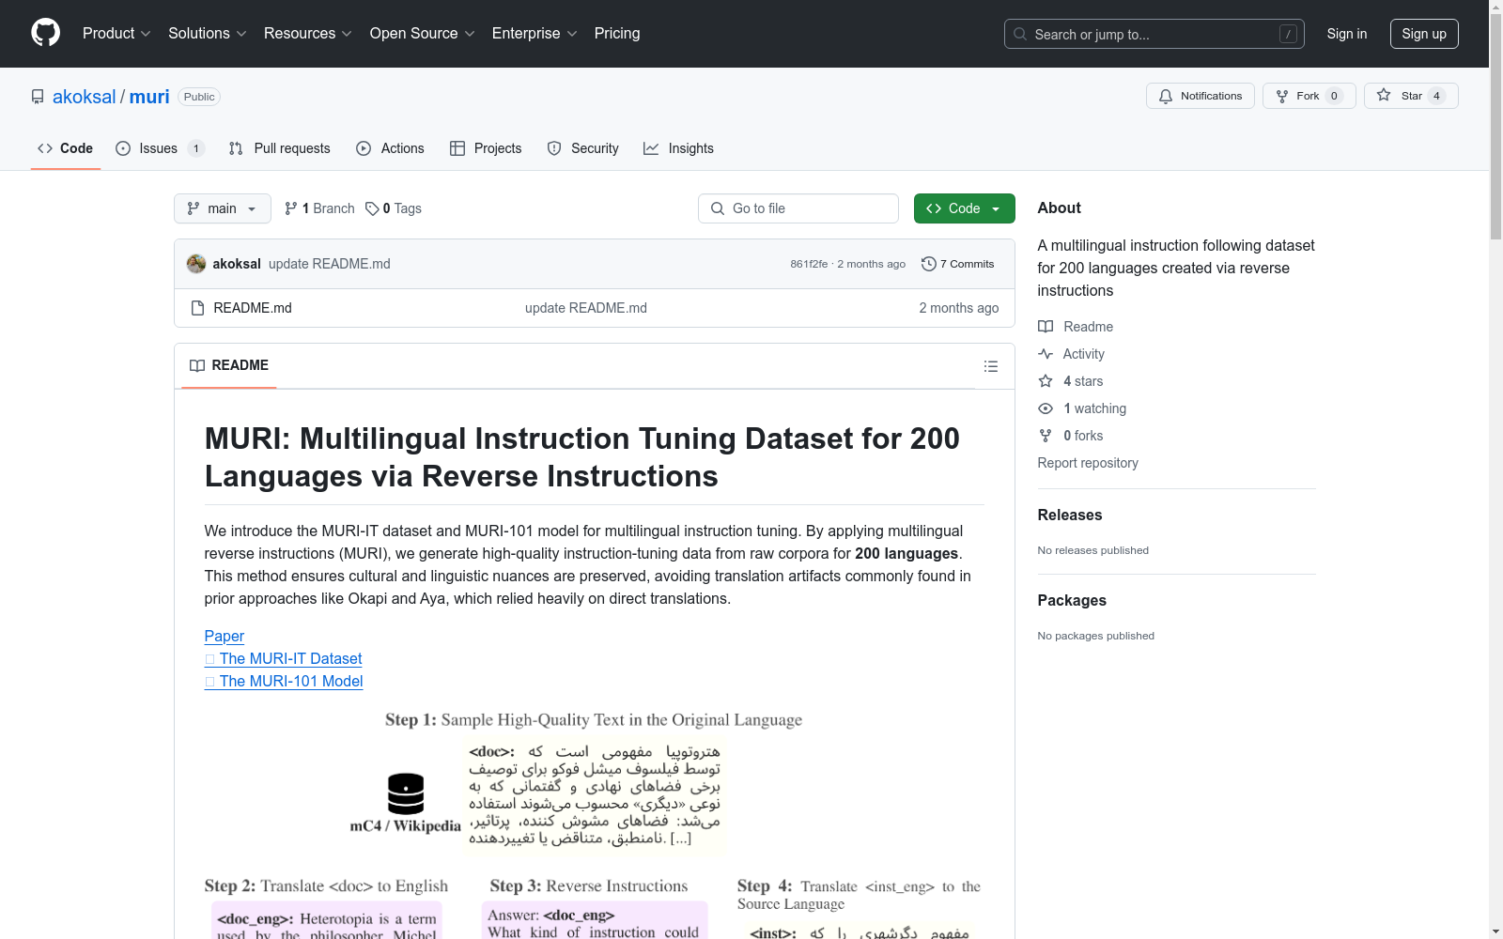This screenshot has width=1503, height=939.
Task: Open the Pricing page
Action: point(617,34)
